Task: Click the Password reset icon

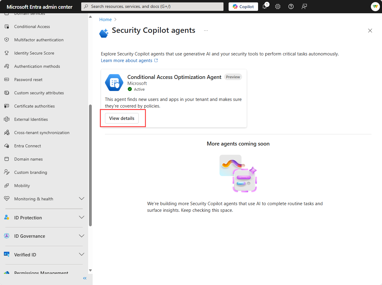Action: [7, 80]
